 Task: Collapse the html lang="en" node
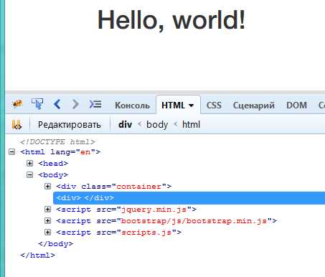pyautogui.click(x=11, y=151)
